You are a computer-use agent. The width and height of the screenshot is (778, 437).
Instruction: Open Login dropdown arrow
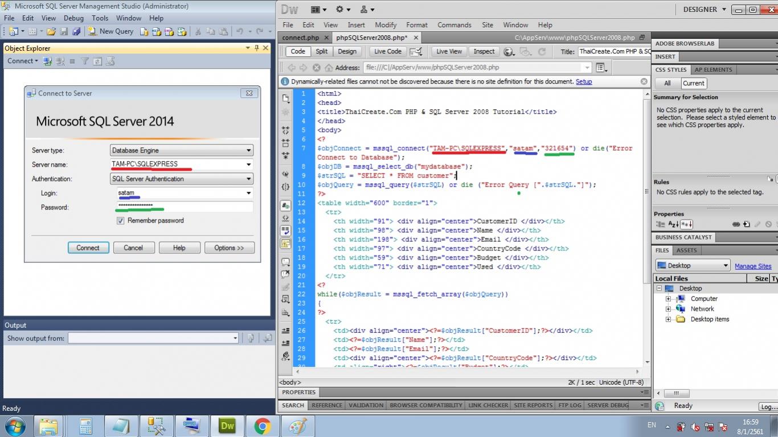point(248,193)
